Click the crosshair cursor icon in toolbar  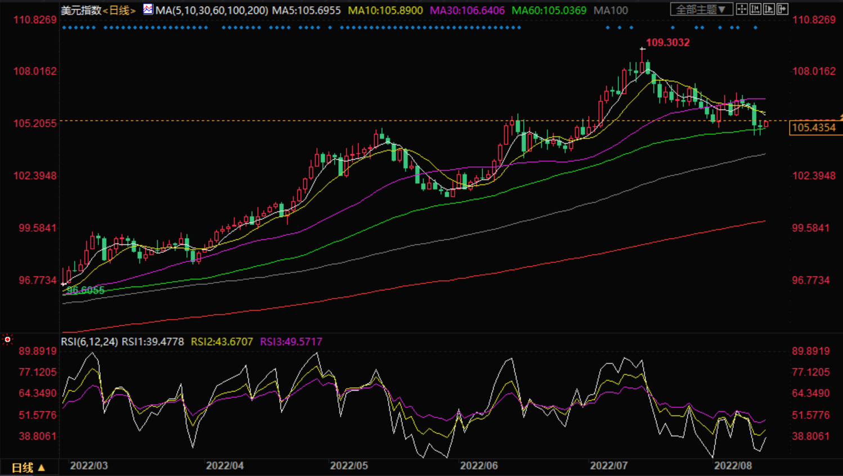pos(742,9)
